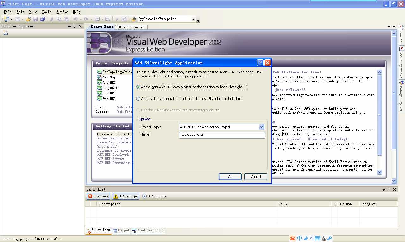Toggle the 0 Messages filter button

(154, 196)
